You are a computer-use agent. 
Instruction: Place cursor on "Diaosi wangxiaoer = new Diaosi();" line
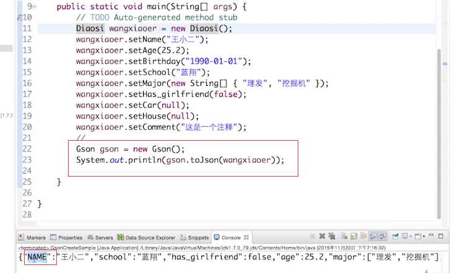click(154, 28)
